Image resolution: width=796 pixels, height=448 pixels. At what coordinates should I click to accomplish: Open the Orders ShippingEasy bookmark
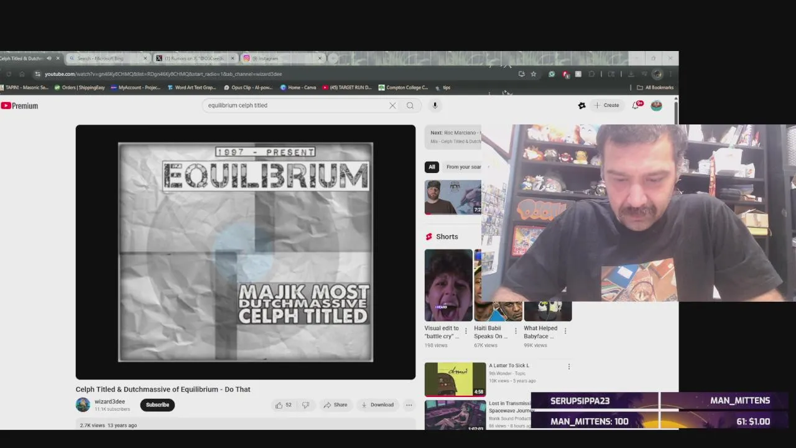(x=80, y=88)
